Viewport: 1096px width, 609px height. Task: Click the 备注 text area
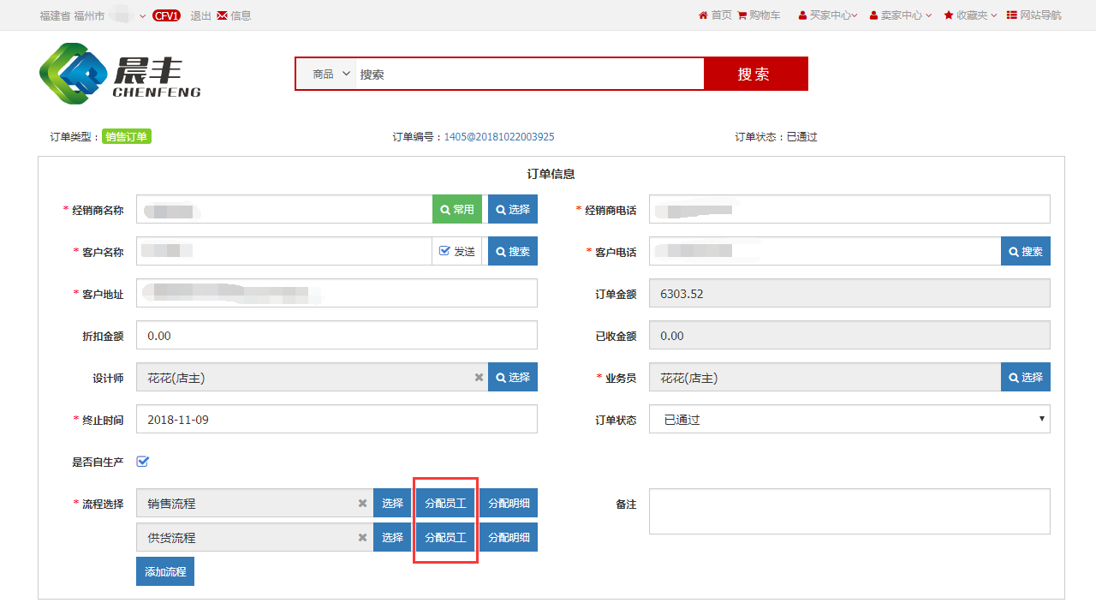(849, 511)
